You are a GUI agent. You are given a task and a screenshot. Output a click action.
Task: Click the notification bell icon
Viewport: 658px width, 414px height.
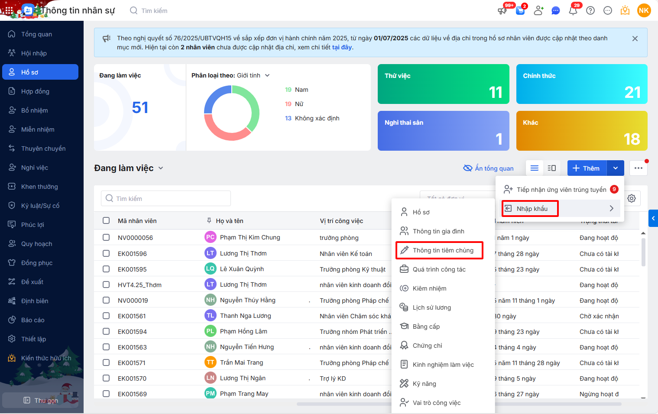pyautogui.click(x=573, y=11)
